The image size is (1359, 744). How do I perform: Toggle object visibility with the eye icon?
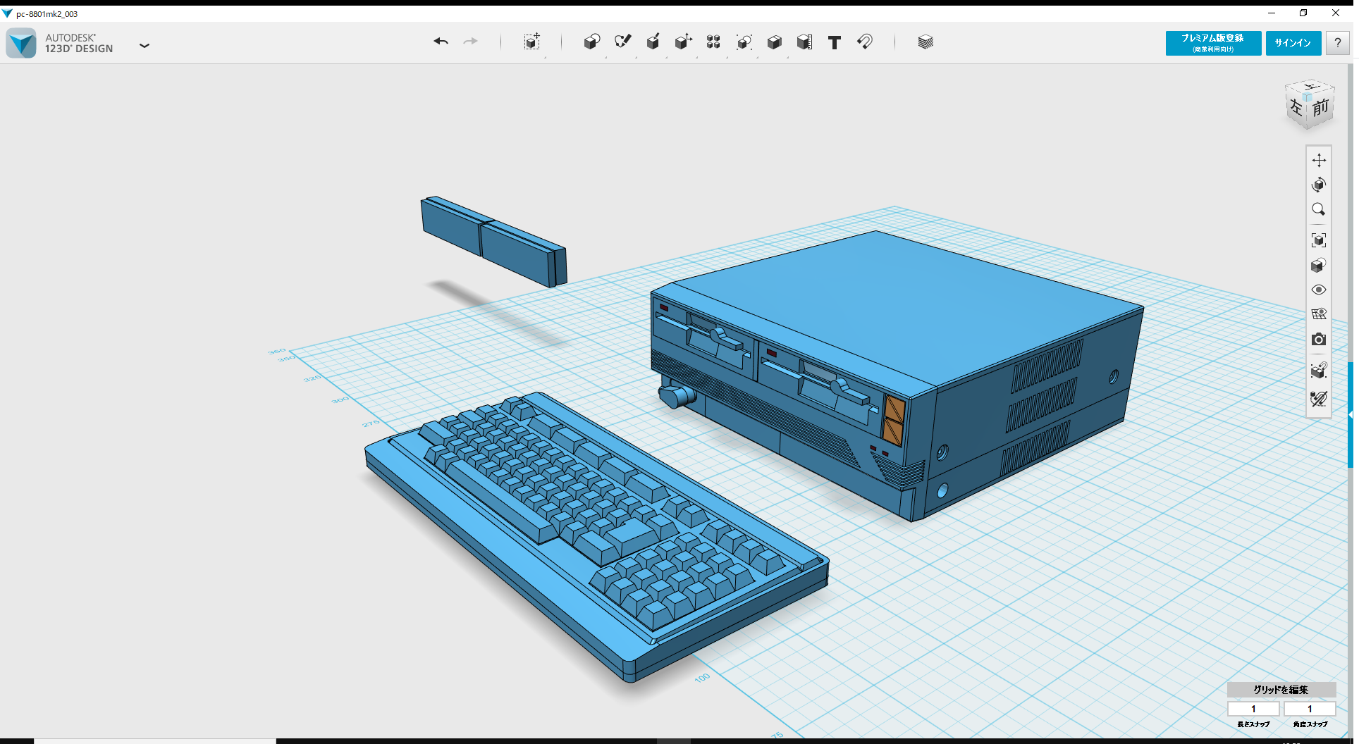(x=1320, y=290)
